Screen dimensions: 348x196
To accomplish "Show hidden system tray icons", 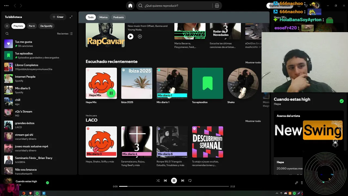I will pyautogui.click(x=277, y=193).
